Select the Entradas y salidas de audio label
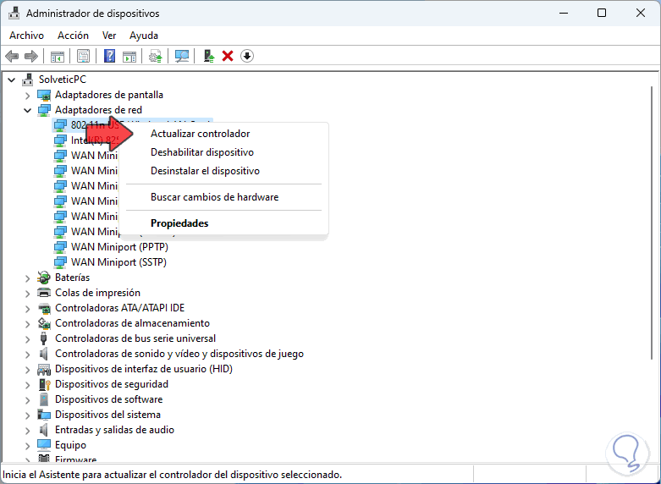 point(114,430)
